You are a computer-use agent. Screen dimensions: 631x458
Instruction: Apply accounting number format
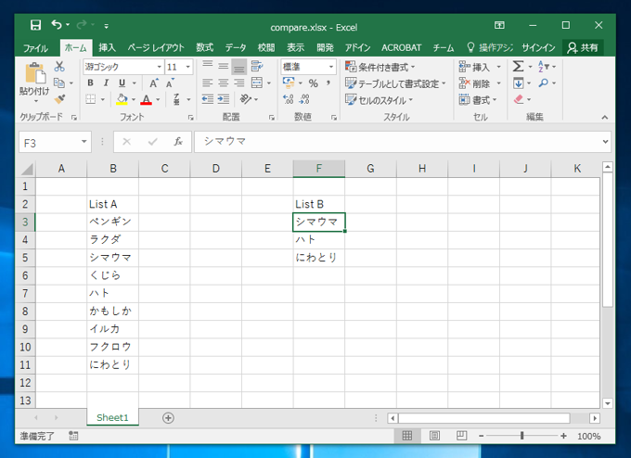tap(289, 83)
